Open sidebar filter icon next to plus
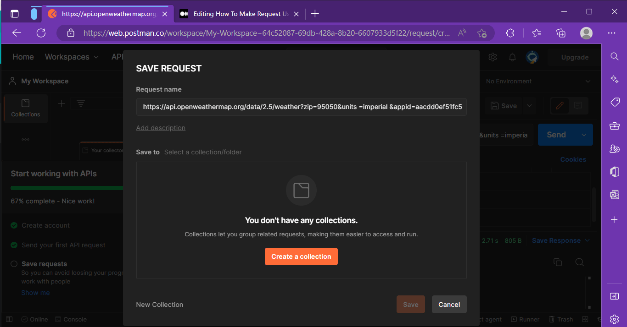Viewport: 627px width, 327px height. (x=81, y=104)
